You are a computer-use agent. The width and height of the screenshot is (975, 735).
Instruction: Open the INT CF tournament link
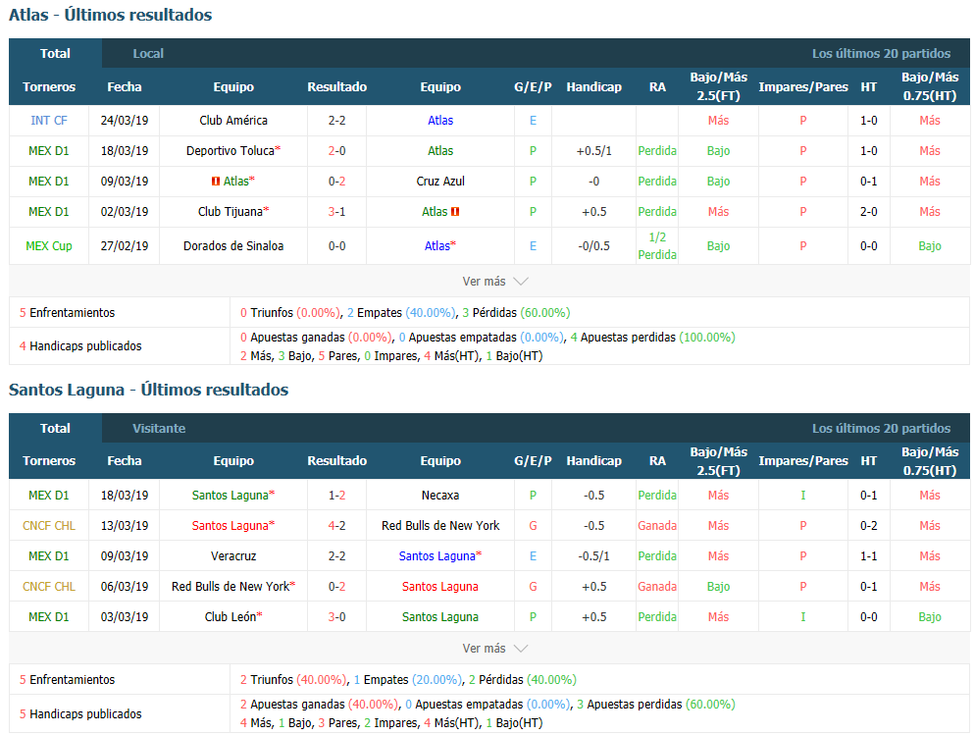49,121
